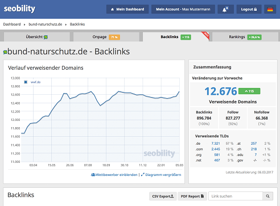280x206 pixels.
Task: Open .ch TLD count 218
Action: (x=254, y=149)
